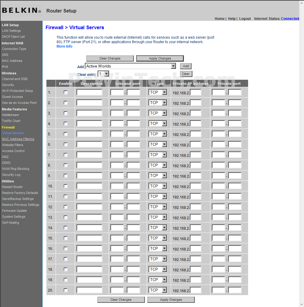The image size is (304, 307).
Task: Select Restore Factory Defaults in sidebar
Action: (20, 193)
